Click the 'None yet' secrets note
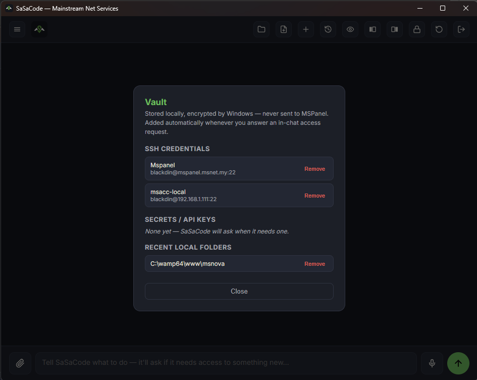477x380 pixels. 217,231
